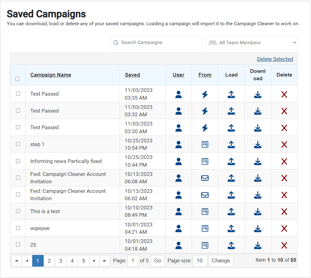The height and width of the screenshot is (278, 311).
Task: Focus the Search Campaigns field
Action: (156, 42)
